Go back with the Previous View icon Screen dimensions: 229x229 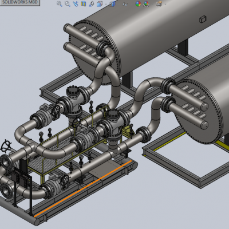[76, 4]
